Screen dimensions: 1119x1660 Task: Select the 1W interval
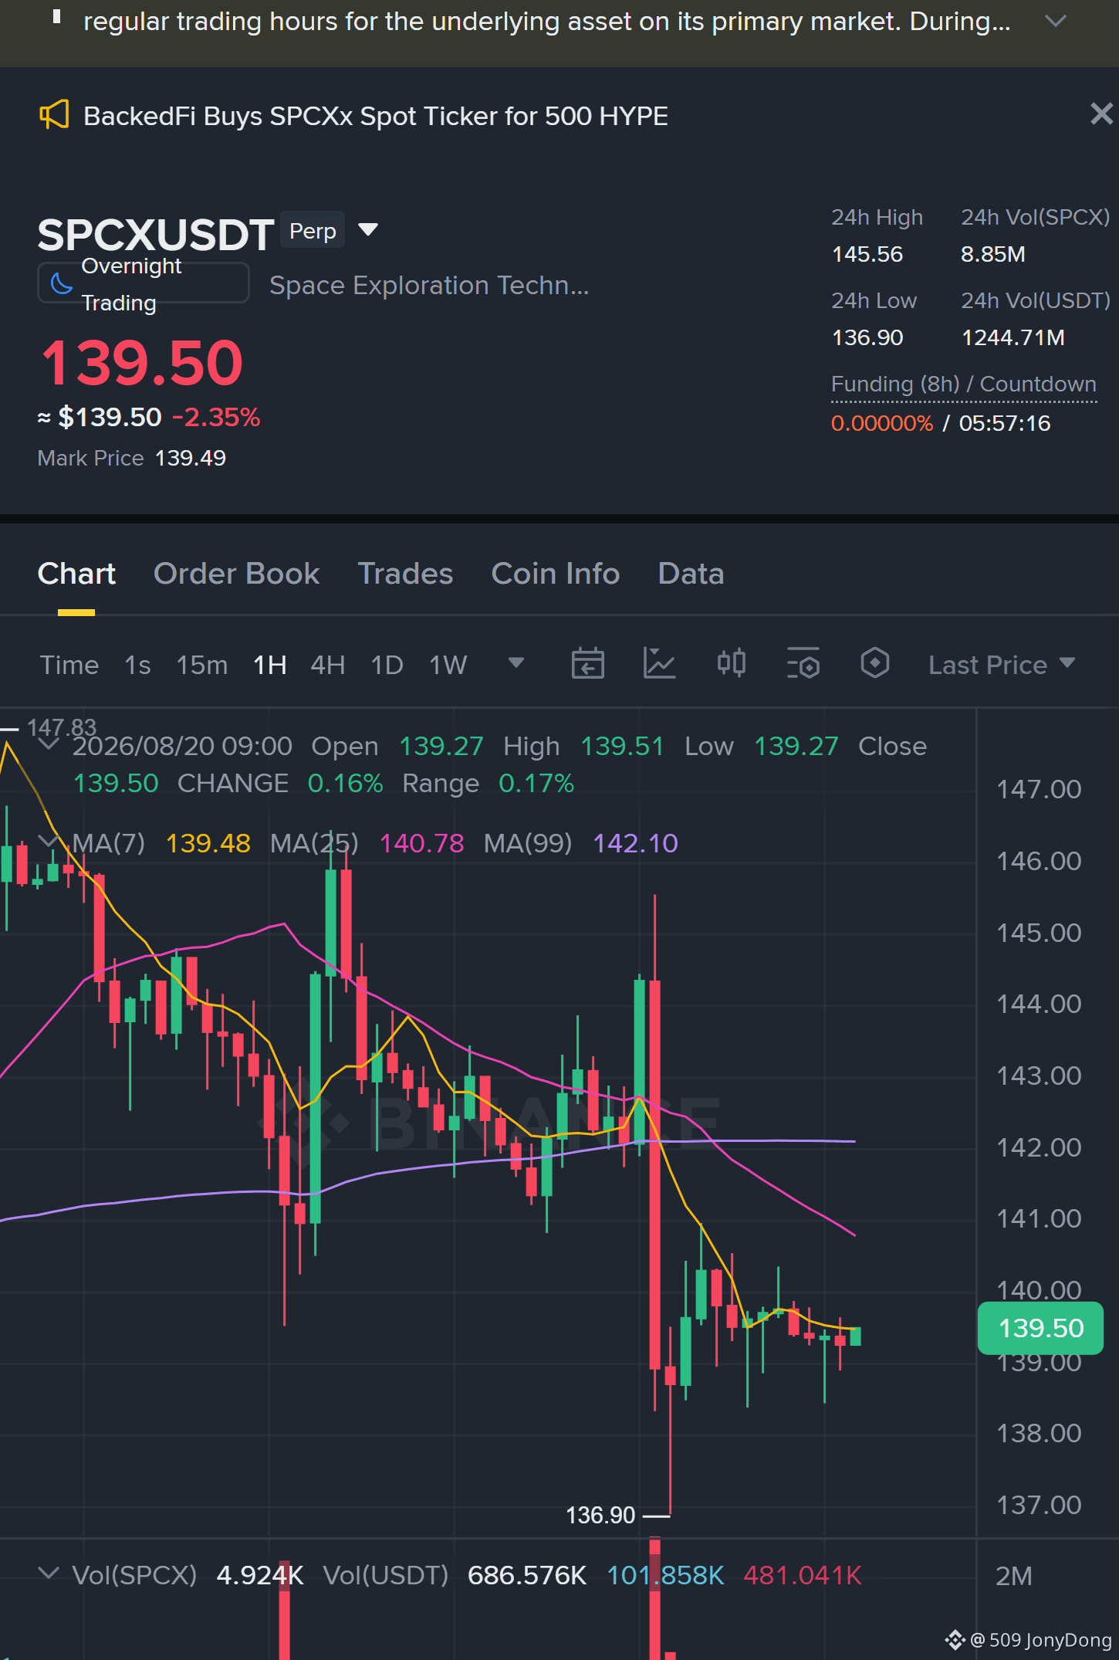[x=448, y=665]
